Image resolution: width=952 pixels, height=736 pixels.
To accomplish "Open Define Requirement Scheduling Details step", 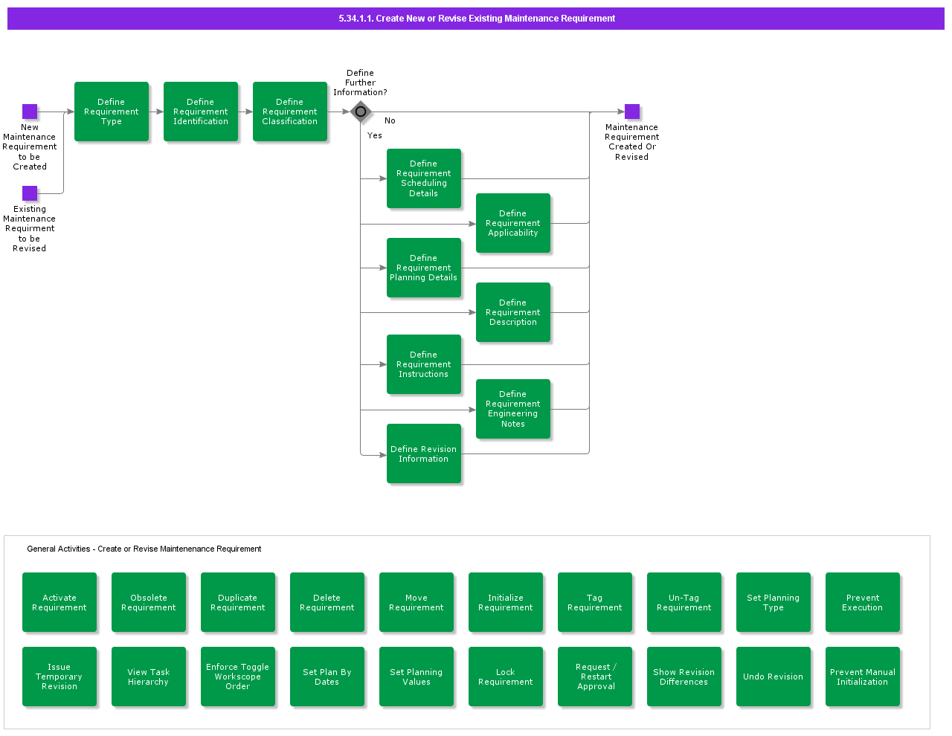I will [x=424, y=178].
